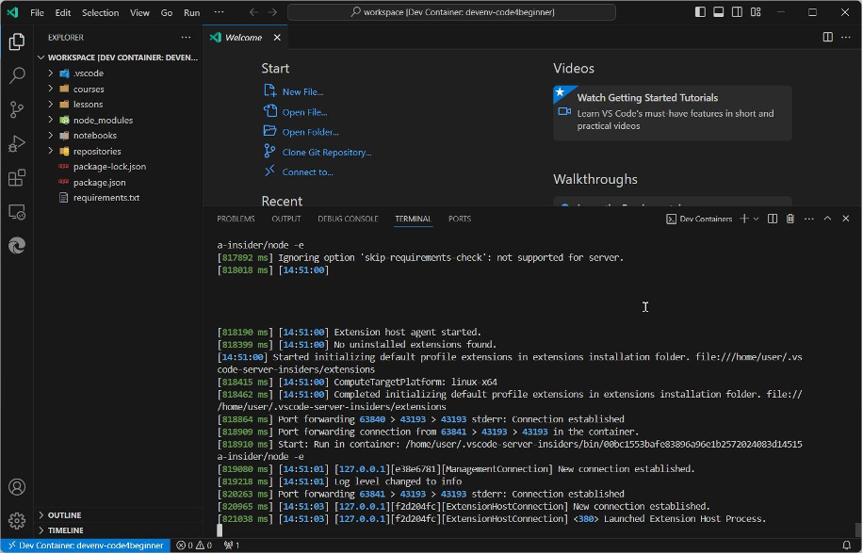The width and height of the screenshot is (863, 554).
Task: Open Source Control view
Action: click(x=17, y=109)
